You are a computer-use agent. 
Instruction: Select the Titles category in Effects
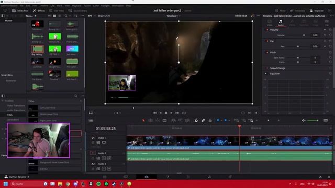10,115
